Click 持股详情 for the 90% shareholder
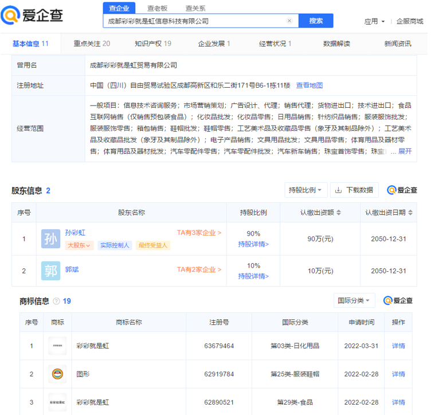Screen dimensions: 431x415 pos(253,244)
